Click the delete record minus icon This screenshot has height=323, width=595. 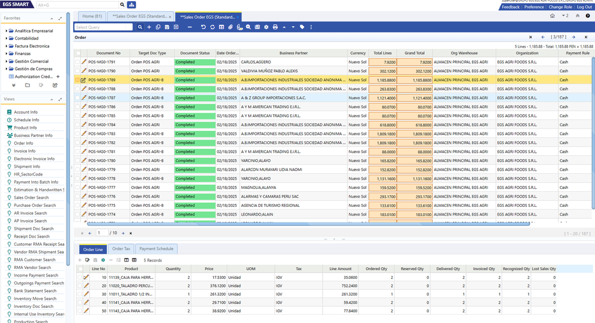coord(190,27)
